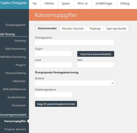Select the Eget kap/skulder tab
This screenshot has width=137, height=133.
(x=116, y=29)
